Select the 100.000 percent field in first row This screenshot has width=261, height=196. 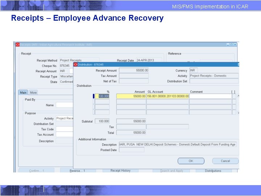coord(102,96)
